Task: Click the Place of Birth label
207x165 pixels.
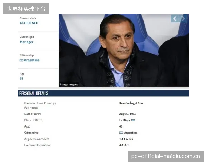Action: point(33,120)
